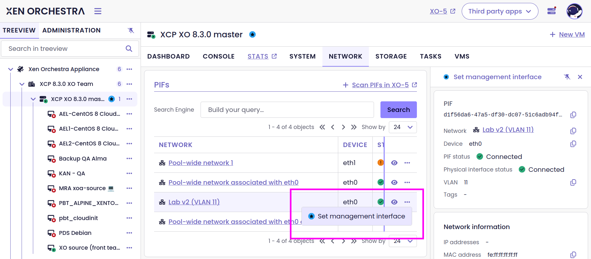Open the Stats tab link
Image resolution: width=591 pixels, height=259 pixels.
(x=262, y=56)
